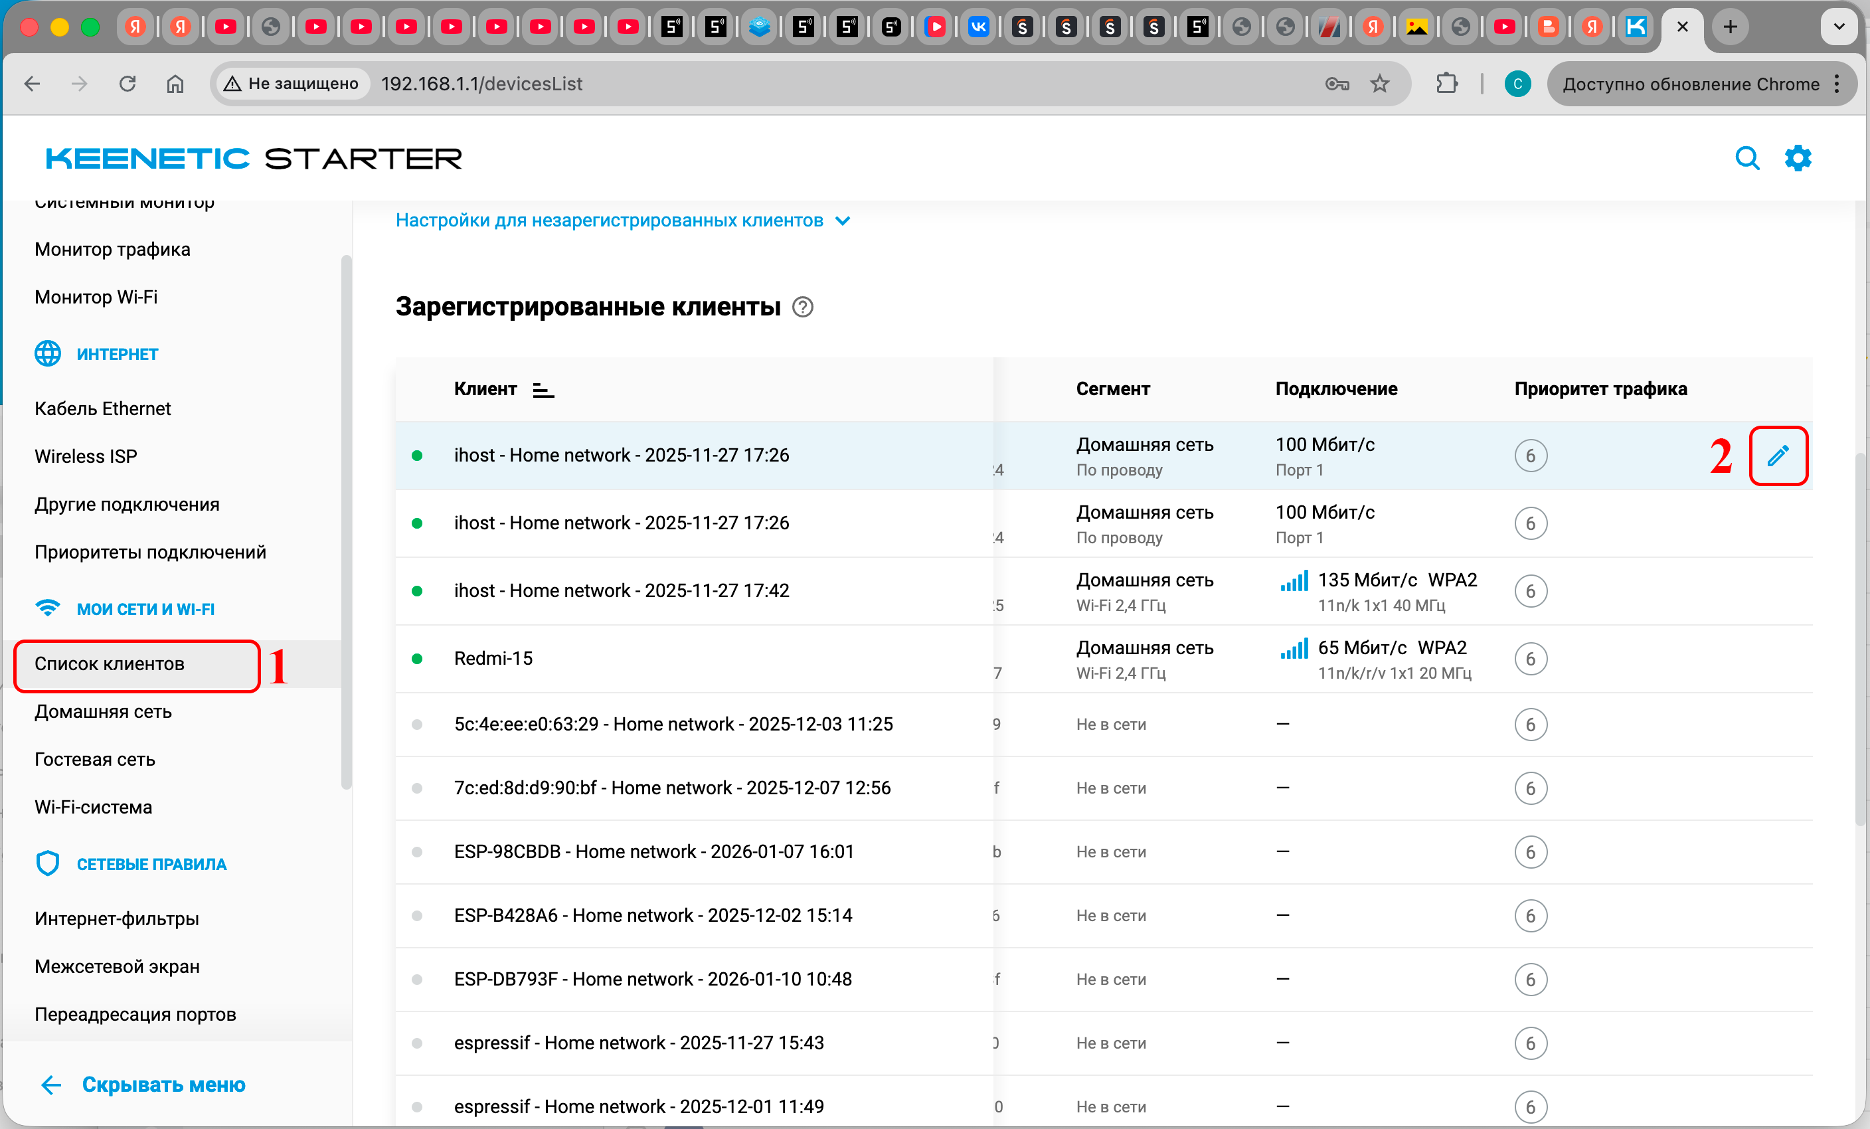Open the Keenetic search magnifier icon
1870x1129 pixels.
click(1746, 159)
